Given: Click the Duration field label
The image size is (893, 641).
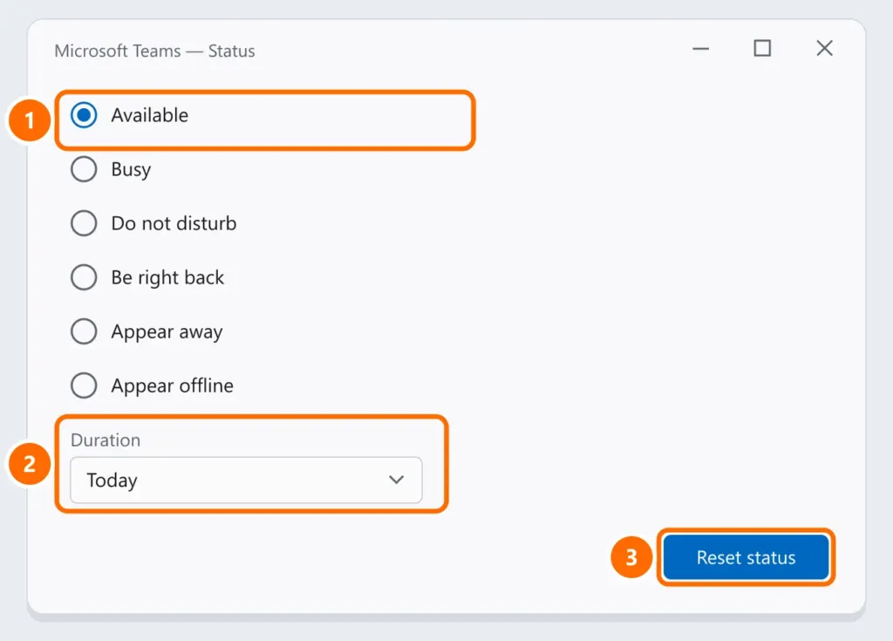Looking at the screenshot, I should (106, 440).
